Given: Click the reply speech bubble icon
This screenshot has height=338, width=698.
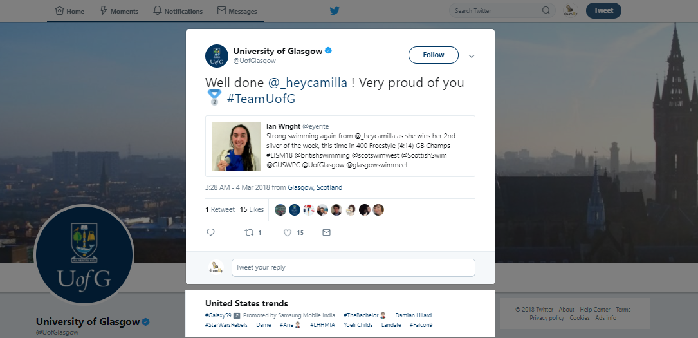Looking at the screenshot, I should click(x=211, y=232).
